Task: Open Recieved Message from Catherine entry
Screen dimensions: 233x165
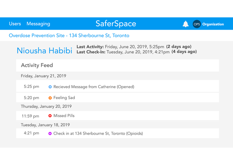Action: tap(117, 86)
